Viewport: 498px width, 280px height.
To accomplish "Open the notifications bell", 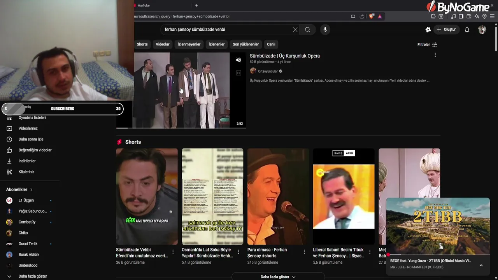I will pos(467,30).
